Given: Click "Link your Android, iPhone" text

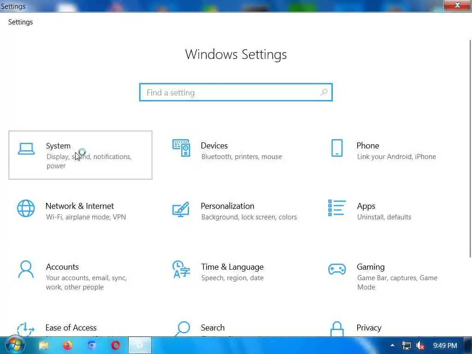Looking at the screenshot, I should click(x=396, y=157).
